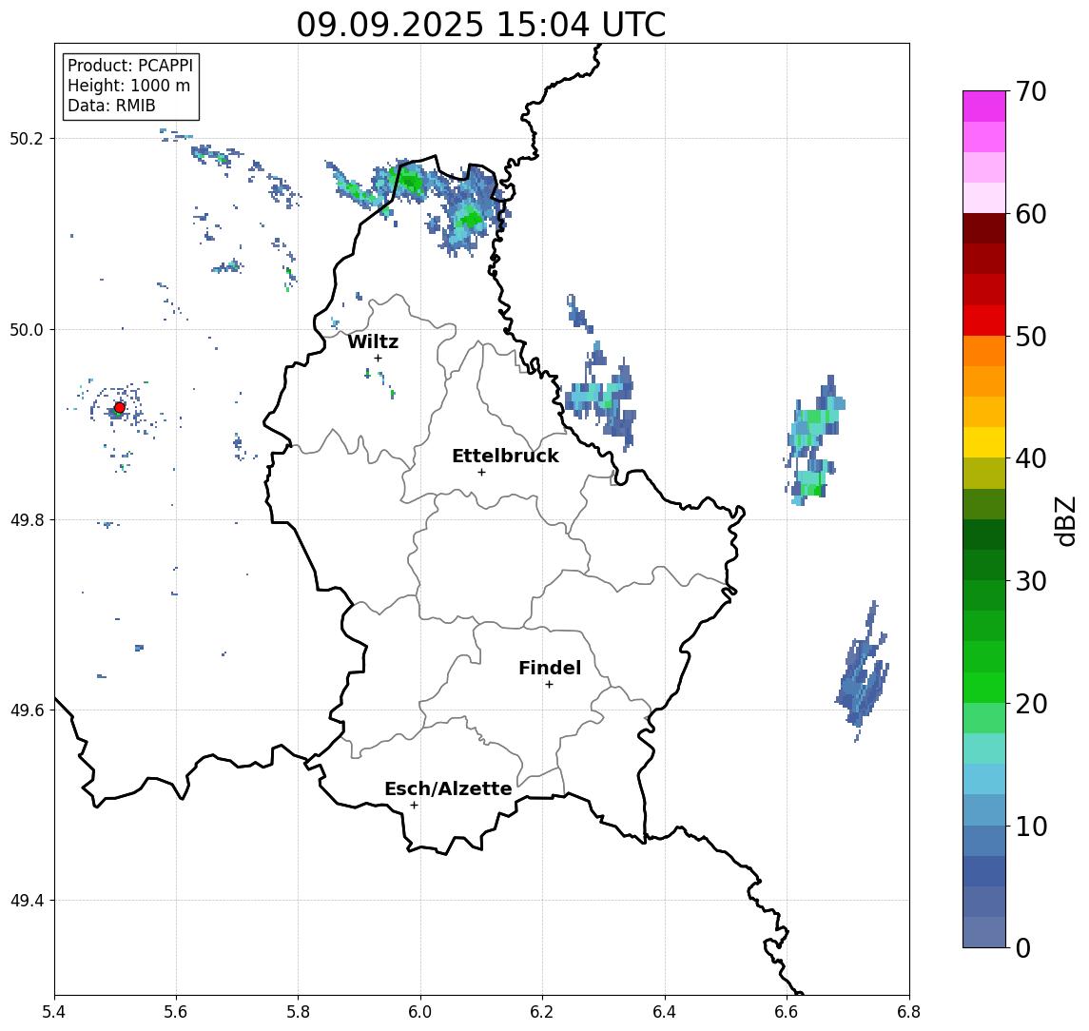Click the cross marker below Wiltz
The width and height of the screenshot is (1089, 1031).
pos(378,358)
